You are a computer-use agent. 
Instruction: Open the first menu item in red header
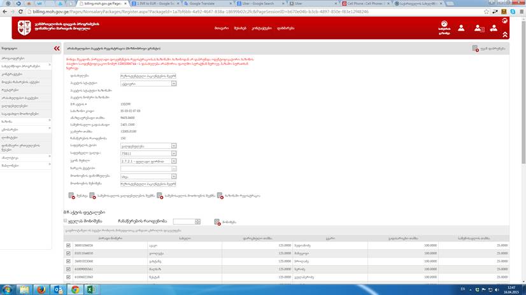click(221, 29)
